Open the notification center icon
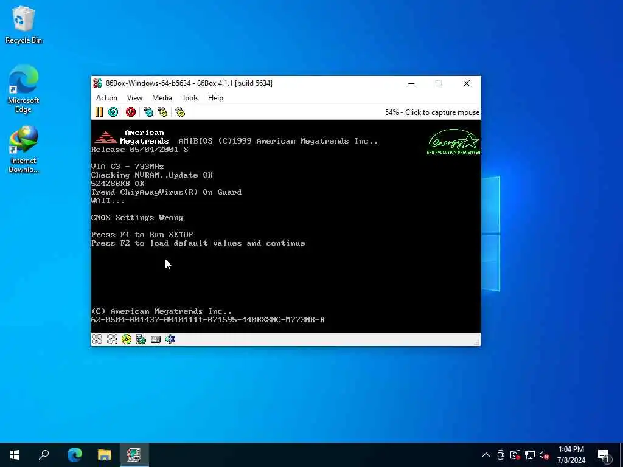Viewport: 623px width, 467px height. (x=604, y=455)
